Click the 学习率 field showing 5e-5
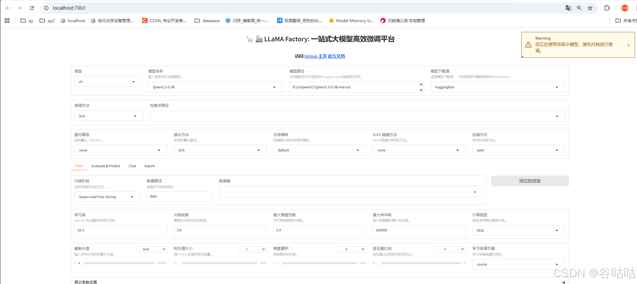This screenshot has height=284, width=637. (x=121, y=230)
